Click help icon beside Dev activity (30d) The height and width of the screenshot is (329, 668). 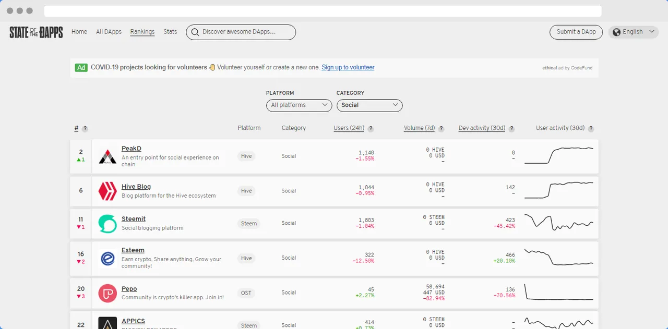(x=511, y=129)
